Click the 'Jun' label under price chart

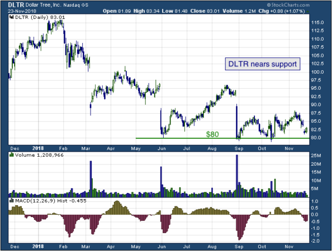pyautogui.click(x=162, y=148)
